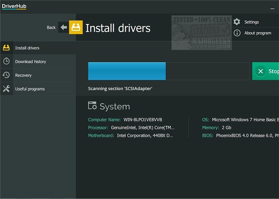
Task: Click the About program info icon
Action: tap(237, 33)
